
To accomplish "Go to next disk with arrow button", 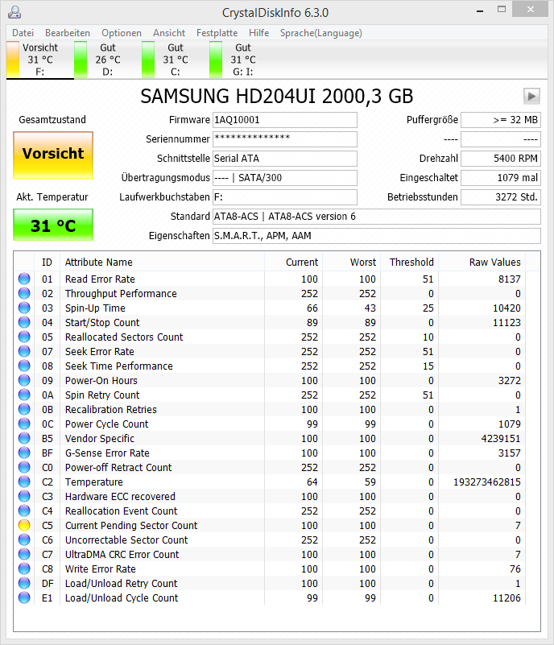I will click(531, 97).
